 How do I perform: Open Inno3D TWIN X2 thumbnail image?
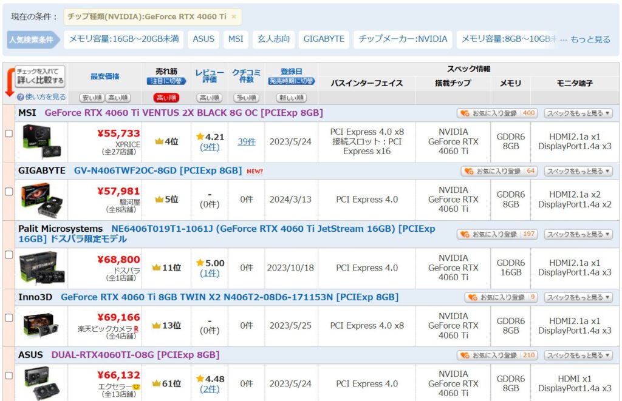pyautogui.click(x=41, y=326)
